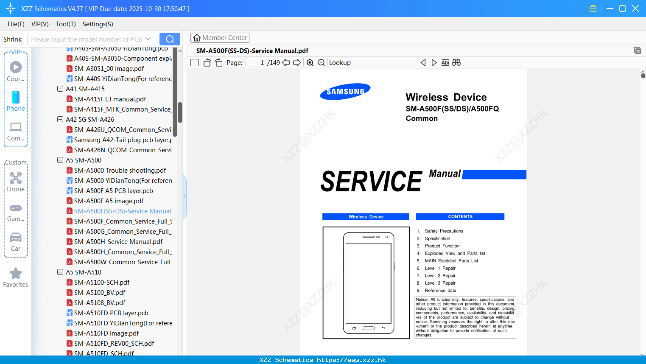Click the XZZ Schematics website link in status bar

323,360
